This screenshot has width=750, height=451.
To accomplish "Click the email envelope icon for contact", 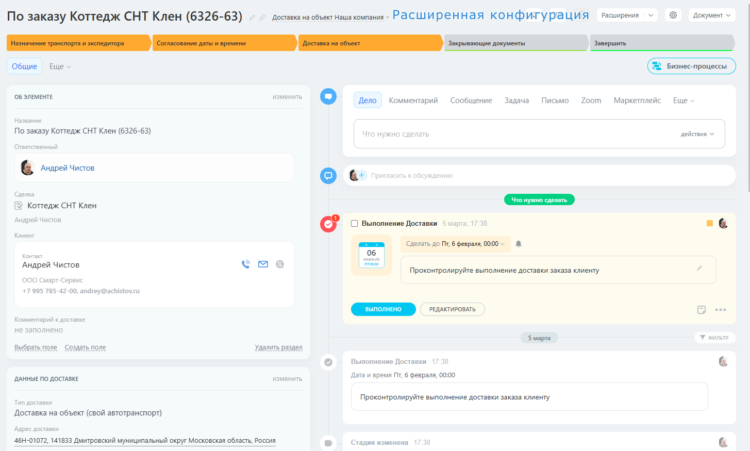I will tap(263, 264).
